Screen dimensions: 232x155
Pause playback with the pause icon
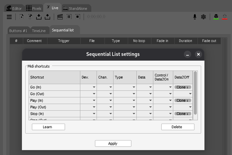pos(69,17)
